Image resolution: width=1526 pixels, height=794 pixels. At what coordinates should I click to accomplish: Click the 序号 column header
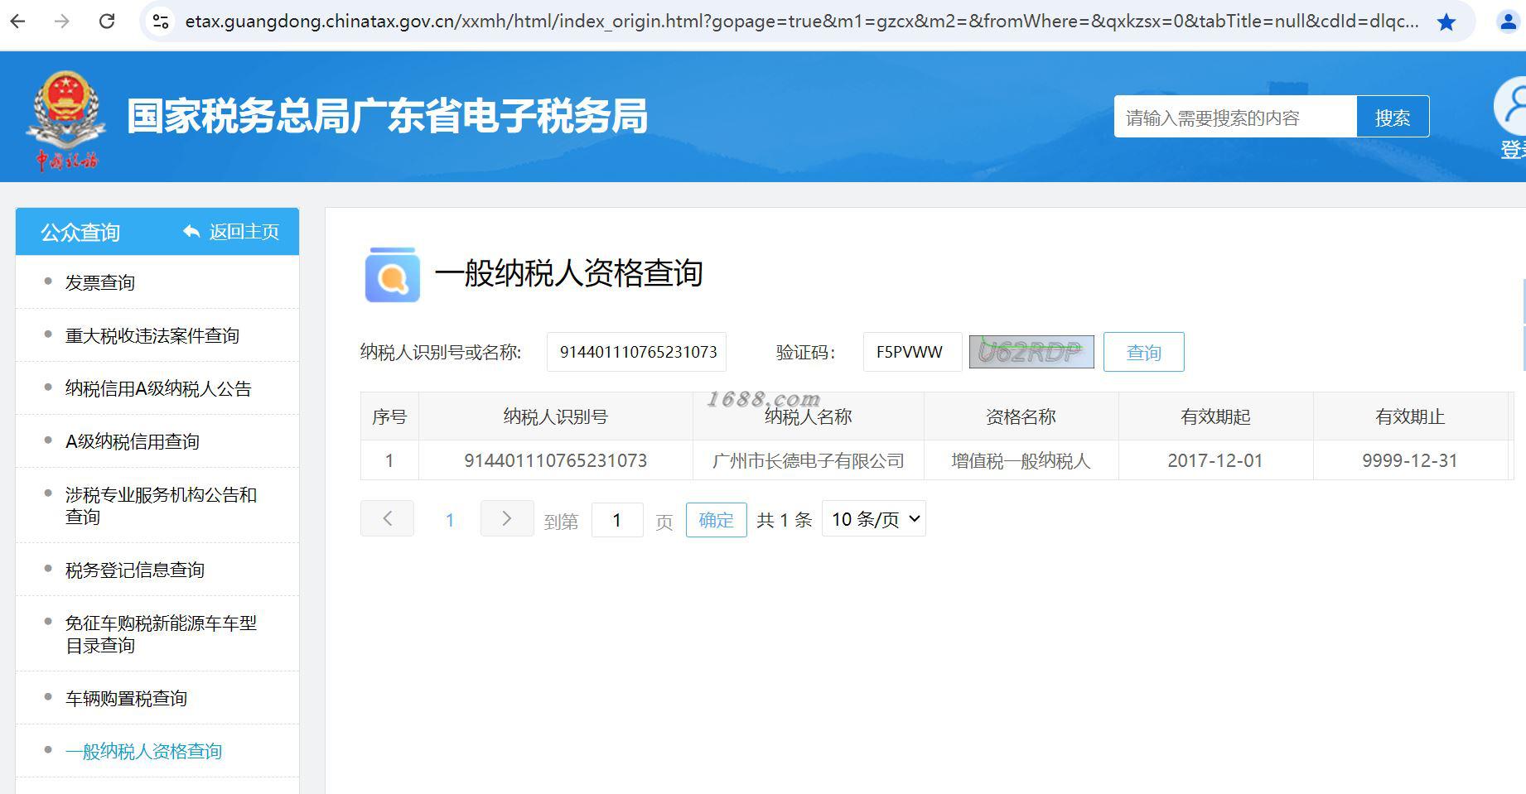(x=389, y=416)
